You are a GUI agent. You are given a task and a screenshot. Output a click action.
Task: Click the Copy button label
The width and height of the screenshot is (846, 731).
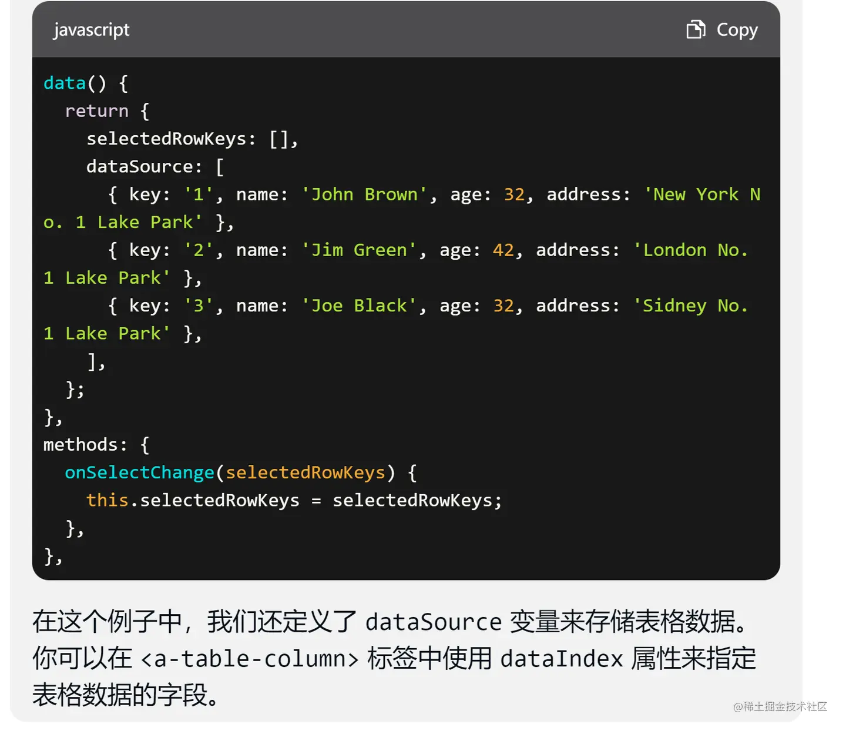pyautogui.click(x=737, y=30)
